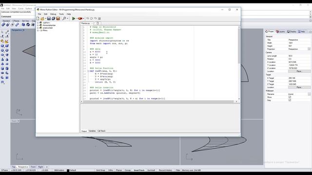312x175 pixels.
Task: Run script with the green play icon
Action: click(74, 18)
